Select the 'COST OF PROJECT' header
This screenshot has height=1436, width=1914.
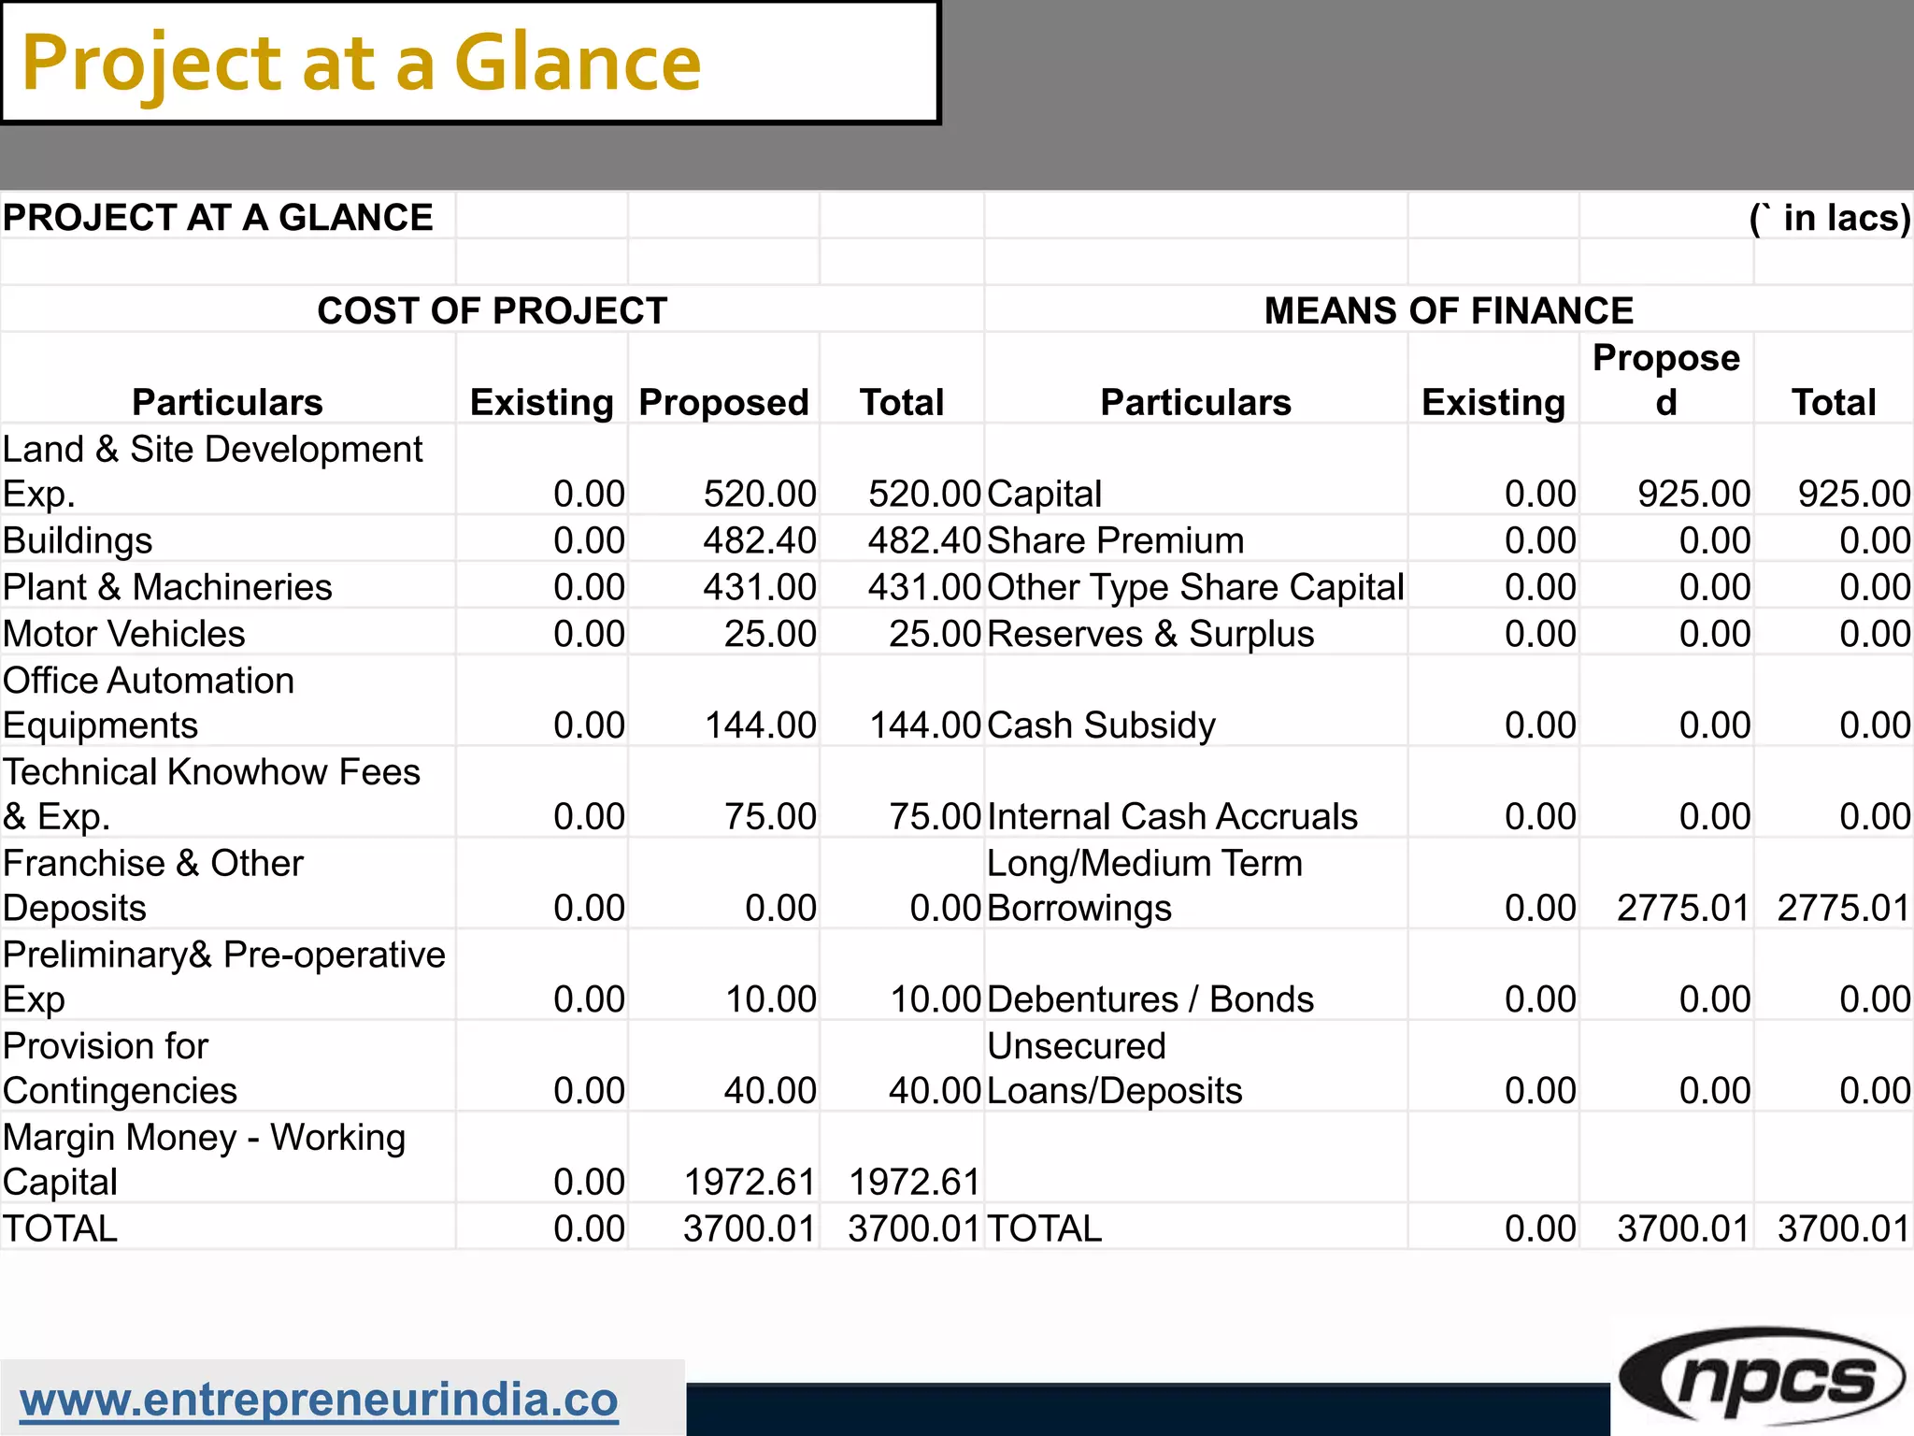493,310
